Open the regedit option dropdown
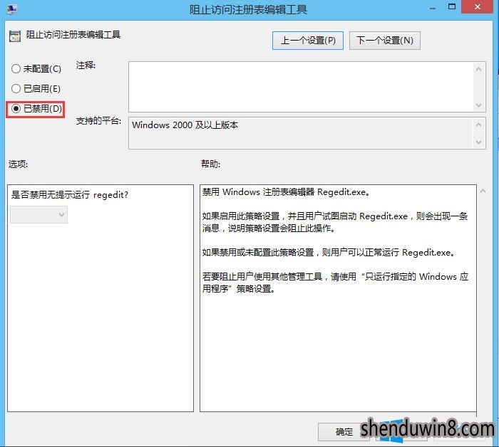 click(38, 215)
